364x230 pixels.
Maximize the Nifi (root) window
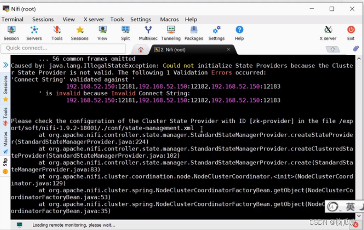pos(332,9)
